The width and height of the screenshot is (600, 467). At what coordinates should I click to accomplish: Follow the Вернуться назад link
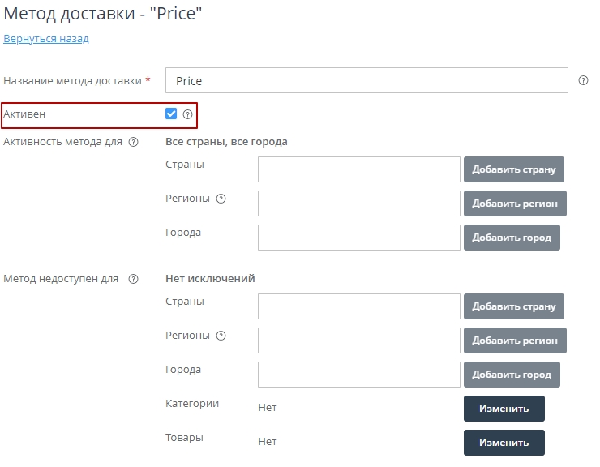46,38
